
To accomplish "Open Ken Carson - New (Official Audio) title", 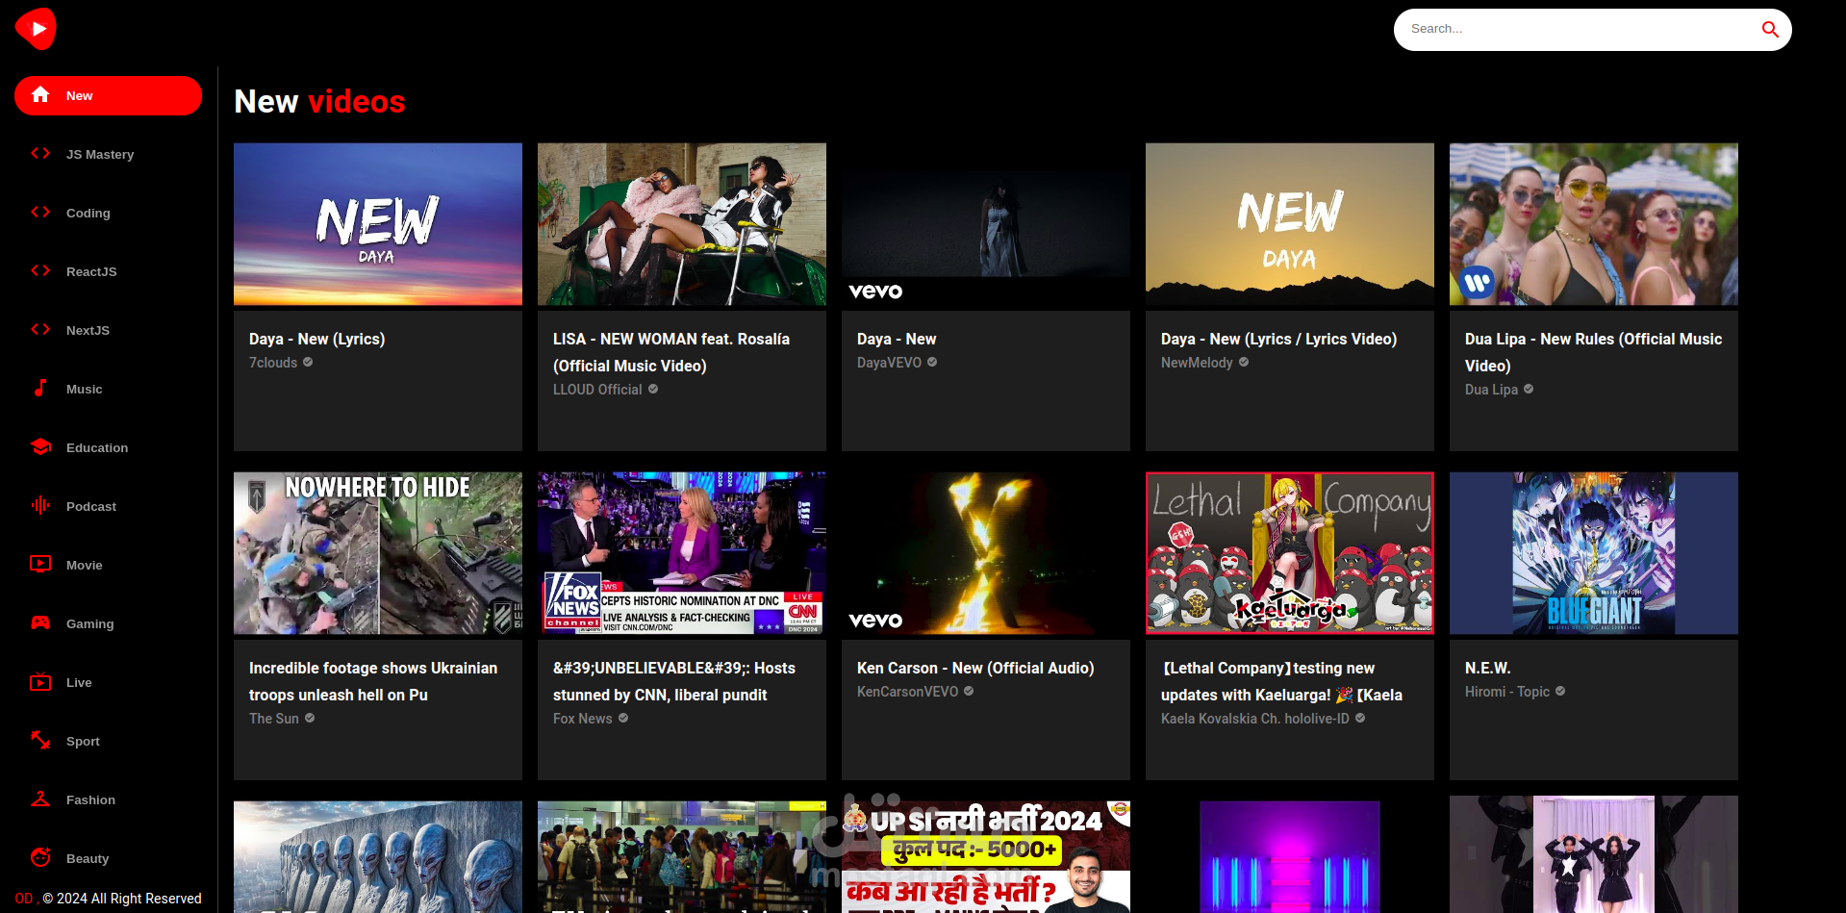I will tap(975, 668).
